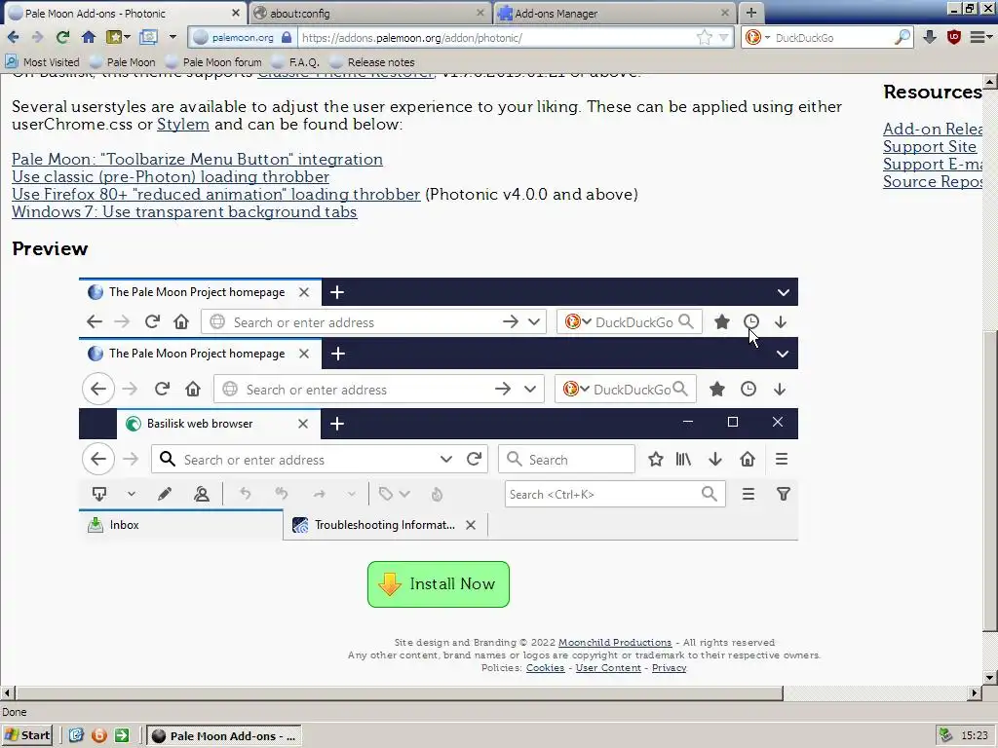Switch to the Add-ons Manager tab
This screenshot has height=748, width=998.
(x=610, y=13)
